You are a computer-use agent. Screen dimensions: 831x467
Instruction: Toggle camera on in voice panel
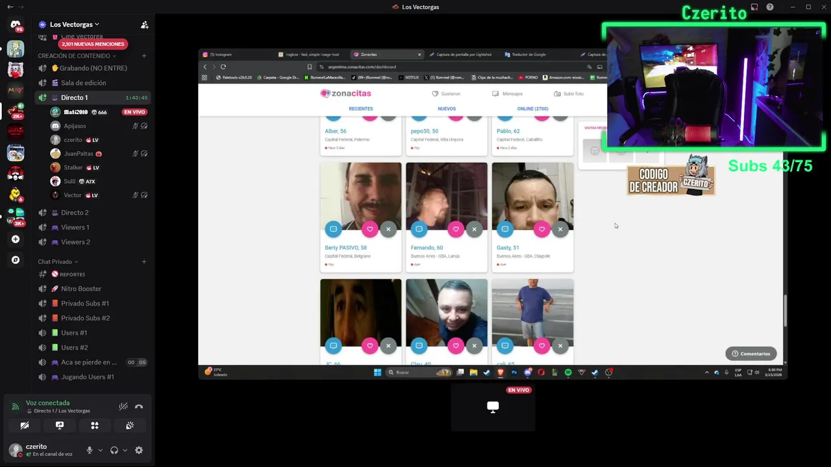pyautogui.click(x=25, y=425)
